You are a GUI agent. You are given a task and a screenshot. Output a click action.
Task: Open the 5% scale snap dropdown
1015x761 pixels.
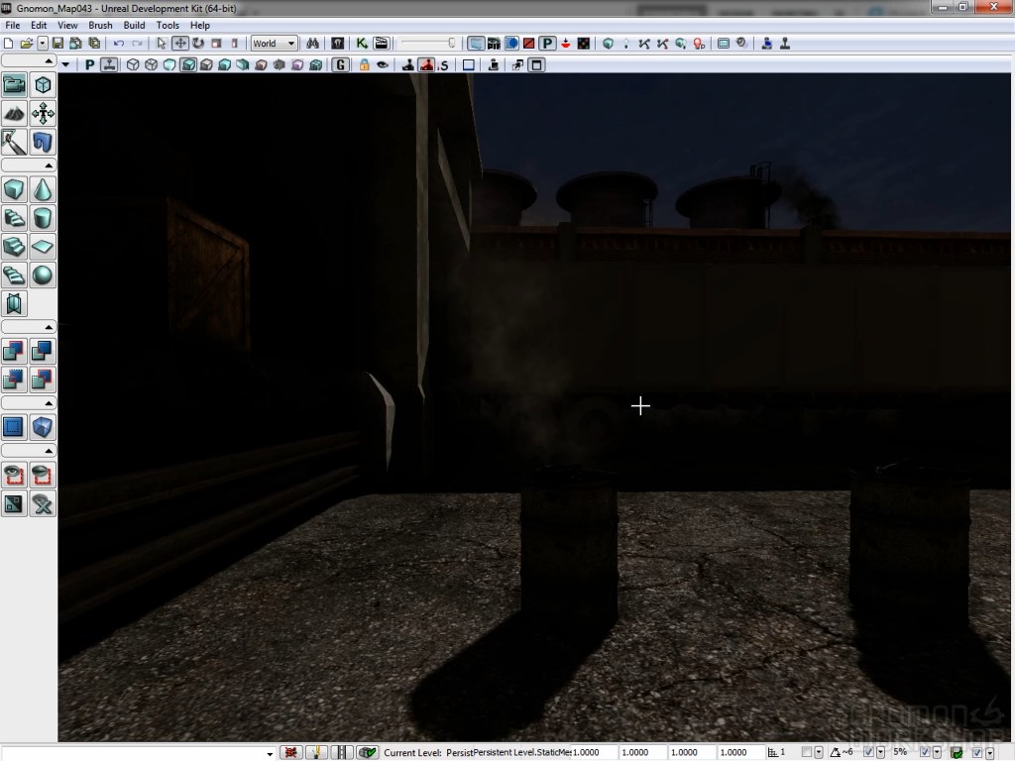click(x=937, y=753)
